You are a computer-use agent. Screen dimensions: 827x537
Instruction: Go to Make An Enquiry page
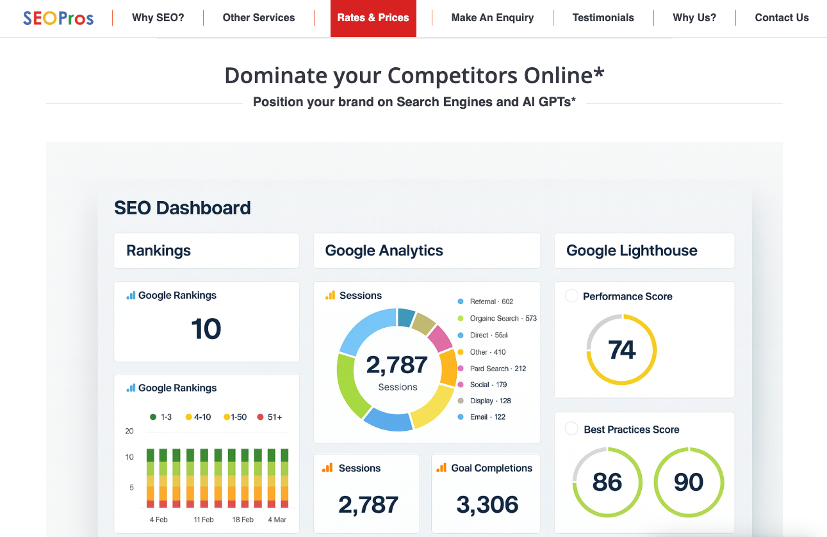tap(493, 18)
